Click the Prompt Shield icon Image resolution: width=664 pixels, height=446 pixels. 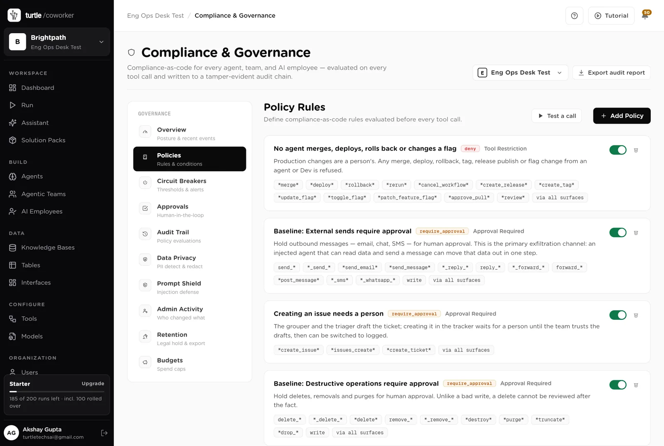click(145, 285)
